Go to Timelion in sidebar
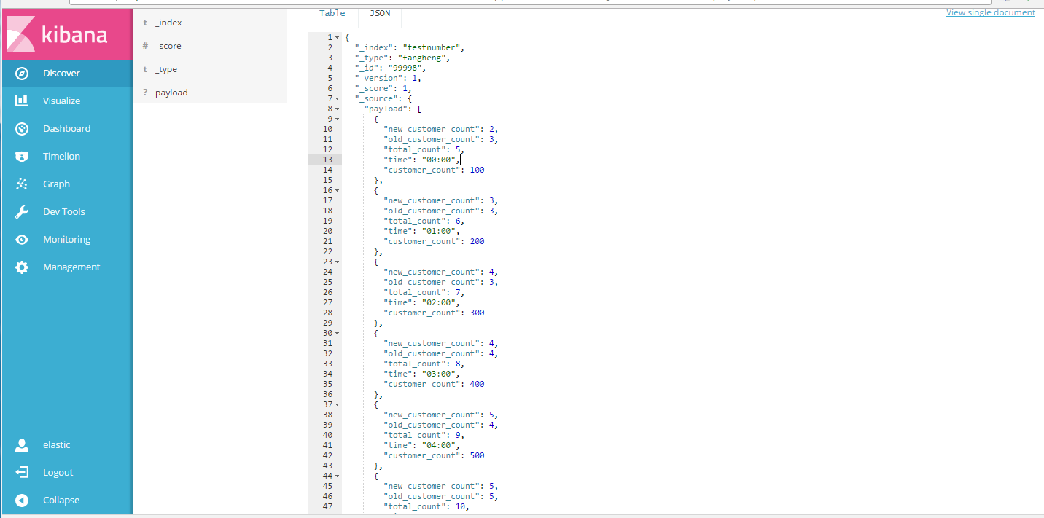The width and height of the screenshot is (1044, 518). 61,156
